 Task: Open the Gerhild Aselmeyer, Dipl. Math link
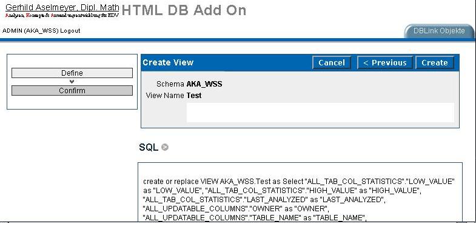click(x=62, y=8)
